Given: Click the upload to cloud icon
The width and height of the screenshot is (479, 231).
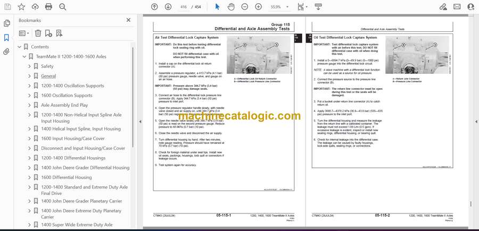Looking at the screenshot, I should tap(35, 7).
